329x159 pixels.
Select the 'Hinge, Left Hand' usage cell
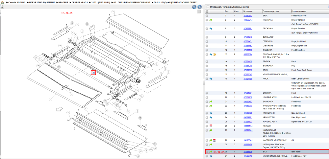[299, 41]
